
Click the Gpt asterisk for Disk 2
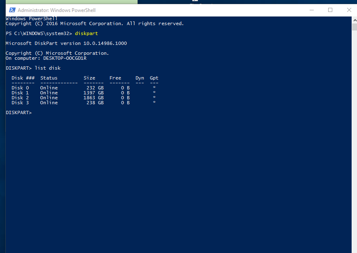pos(154,98)
